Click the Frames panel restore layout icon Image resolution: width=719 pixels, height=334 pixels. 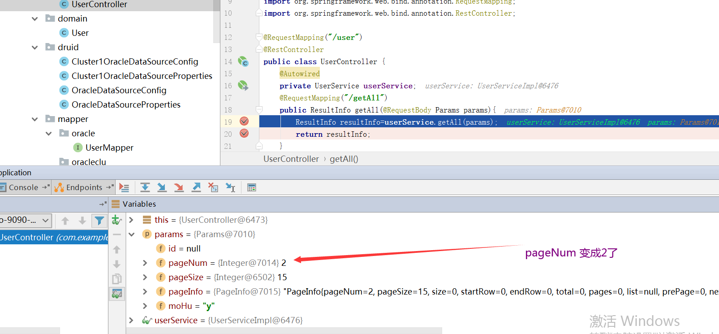coord(103,204)
